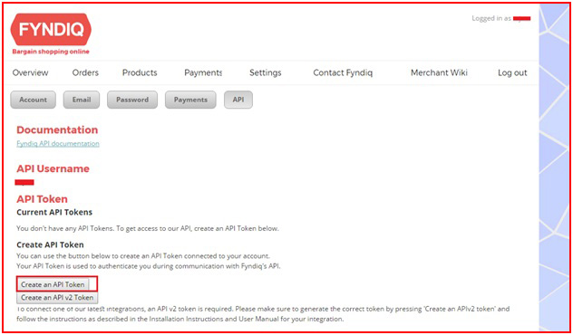Visit the Merchant Wiki
This screenshot has height=335, width=573.
pyautogui.click(x=439, y=72)
